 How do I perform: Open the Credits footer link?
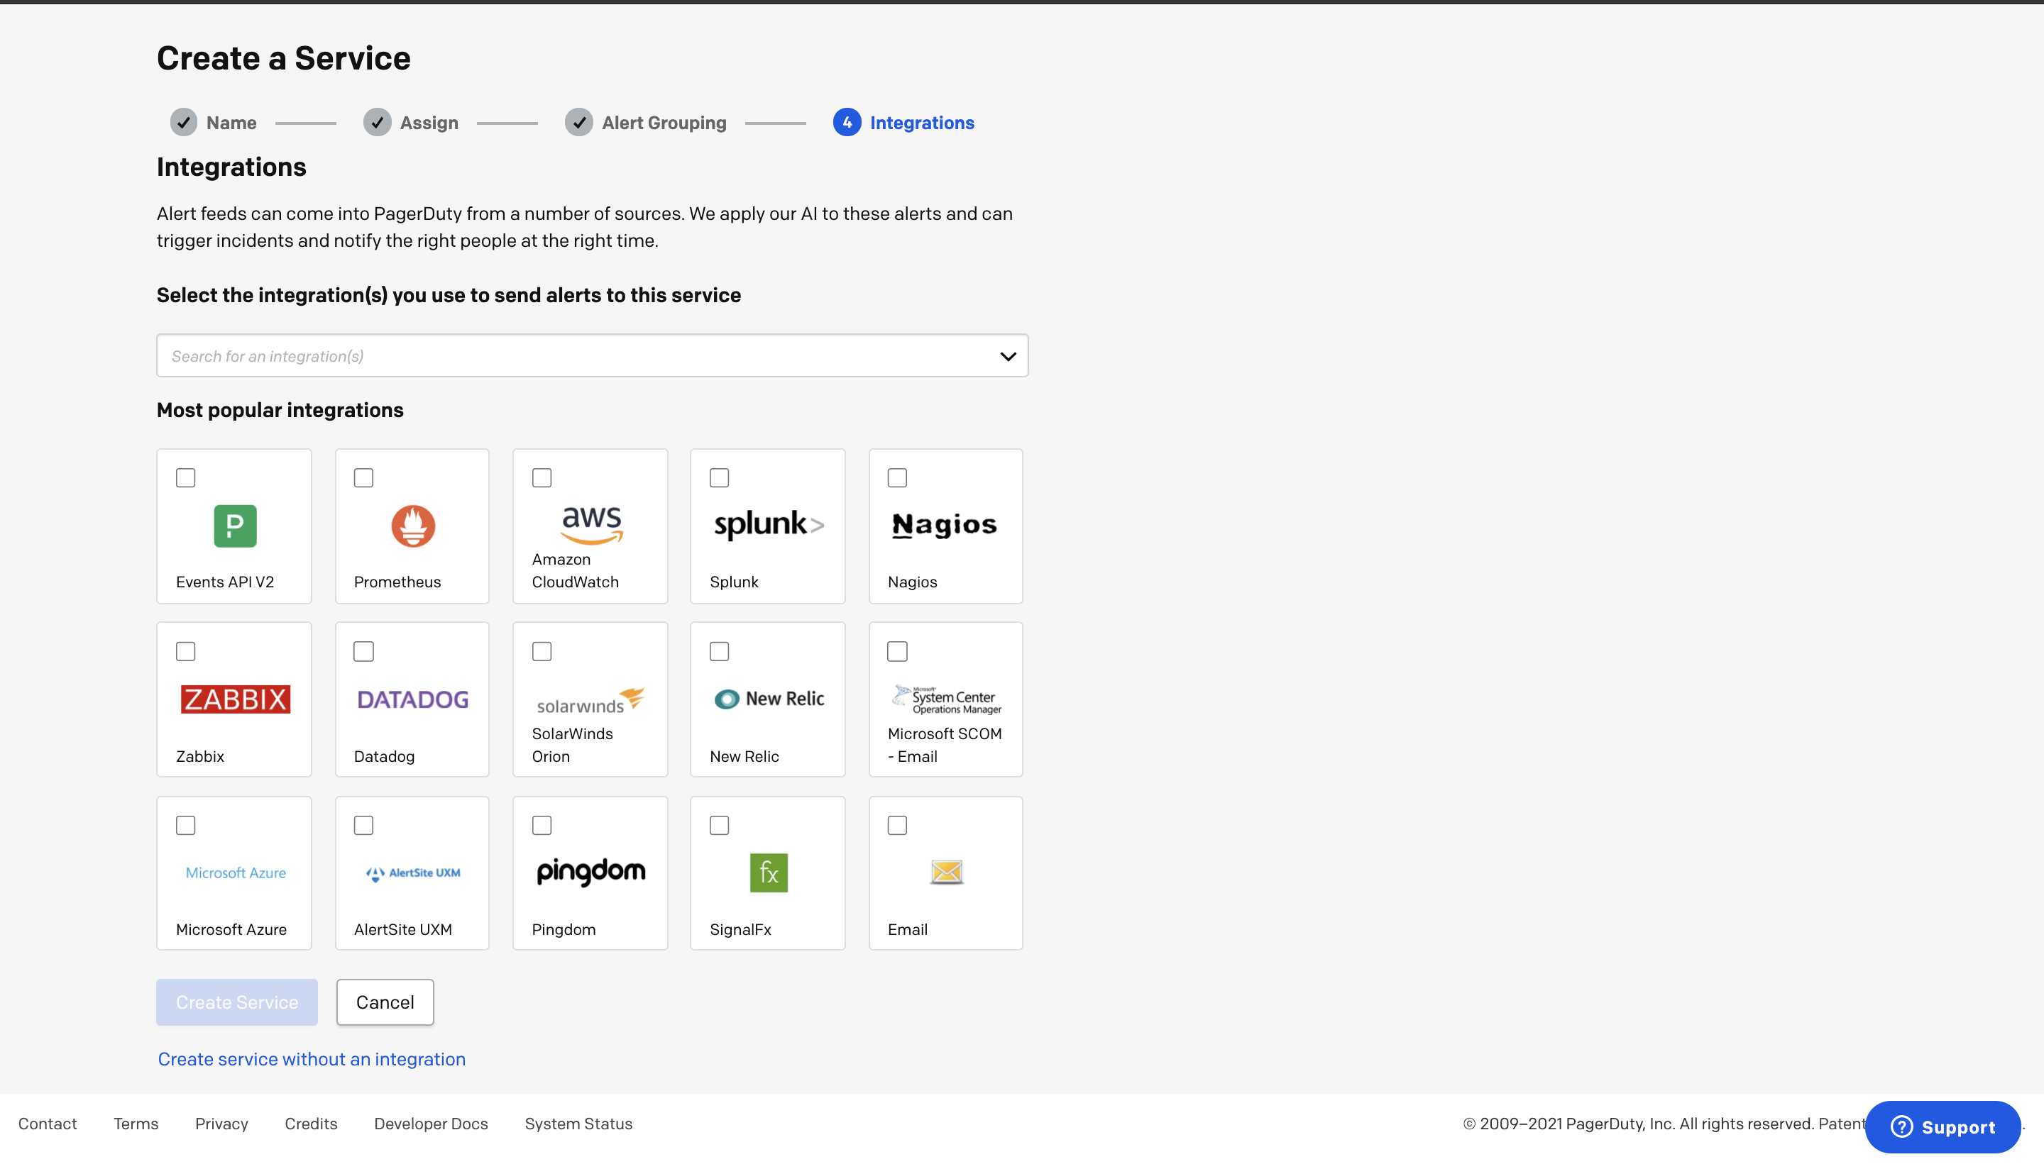tap(311, 1123)
